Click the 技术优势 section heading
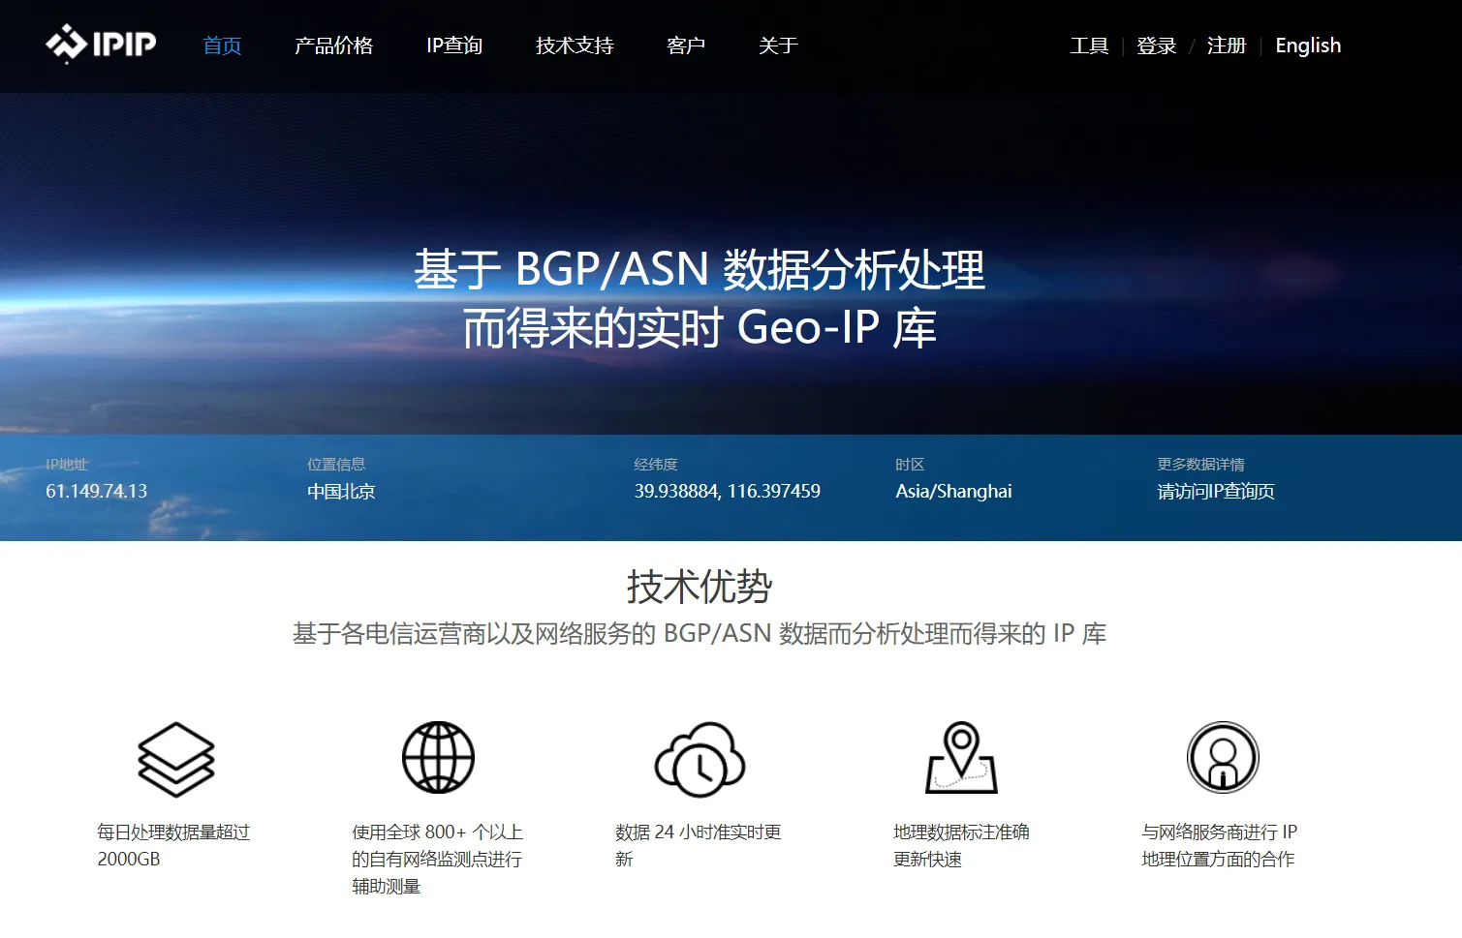This screenshot has height=938, width=1462. click(700, 587)
